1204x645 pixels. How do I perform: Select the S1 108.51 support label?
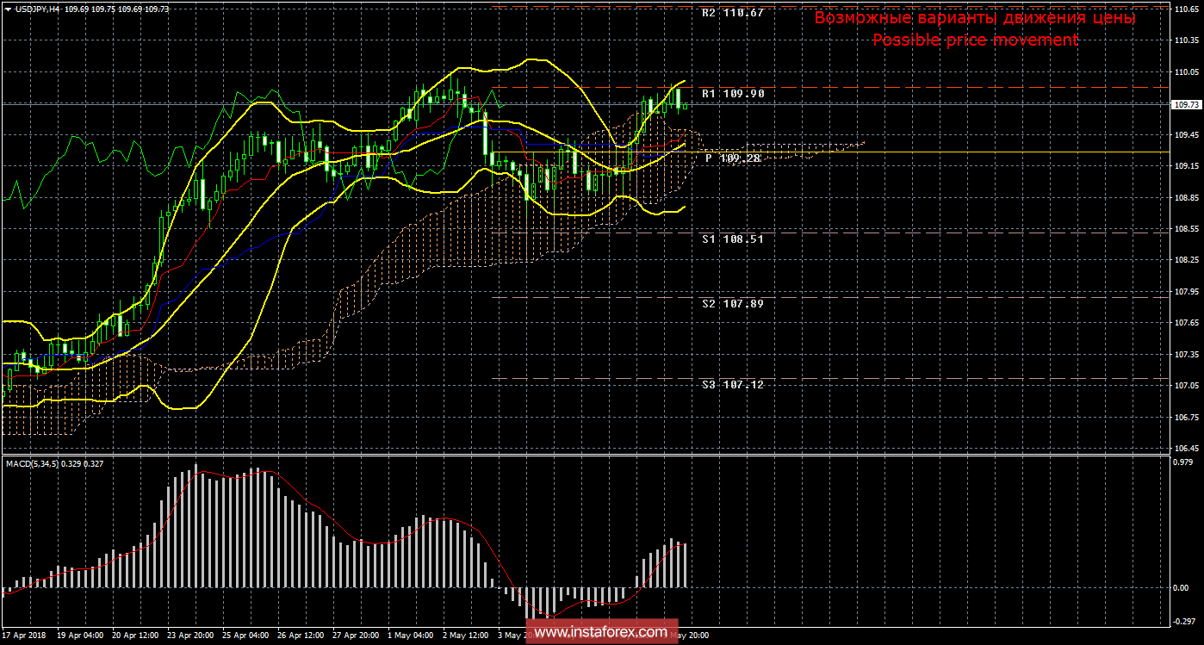732,239
